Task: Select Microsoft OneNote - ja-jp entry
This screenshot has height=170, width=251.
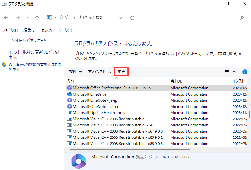Action: pyautogui.click(x=156, y=100)
